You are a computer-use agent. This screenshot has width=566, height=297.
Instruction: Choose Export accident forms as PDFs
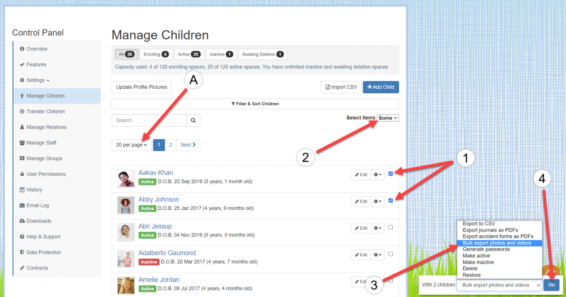(x=499, y=236)
